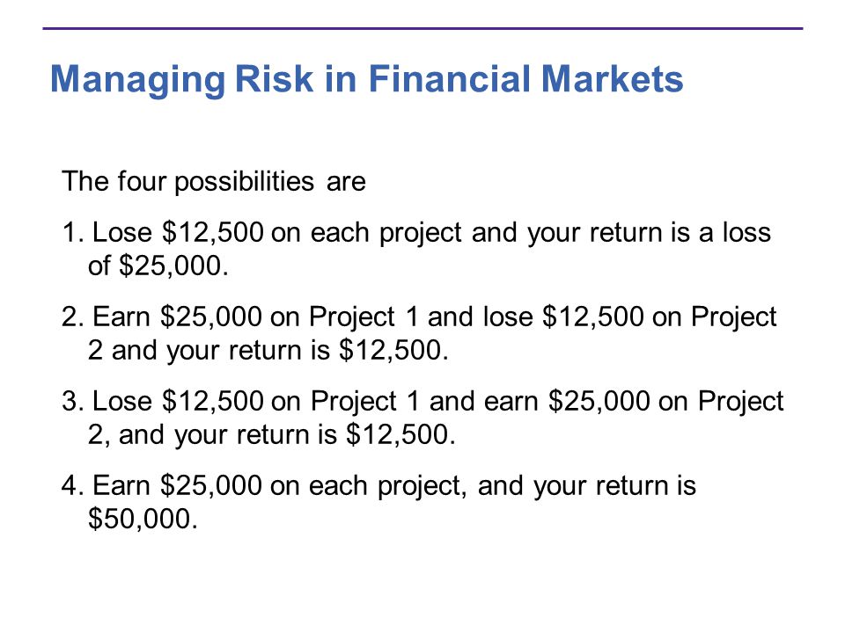Click the word 'Markets' in the title

pyautogui.click(x=613, y=78)
